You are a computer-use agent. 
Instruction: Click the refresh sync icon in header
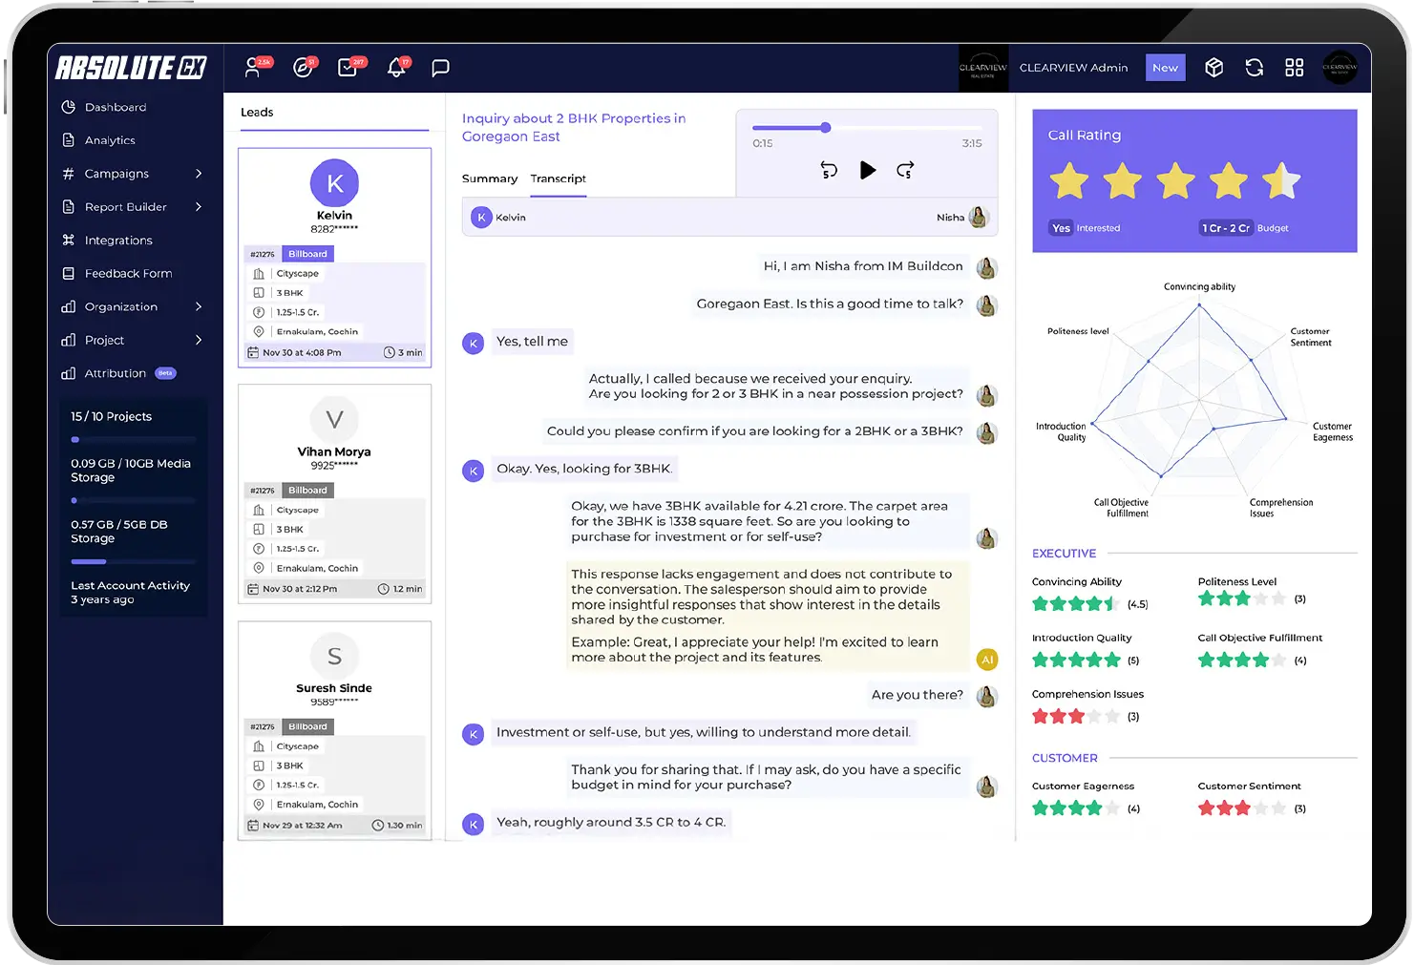[1255, 68]
